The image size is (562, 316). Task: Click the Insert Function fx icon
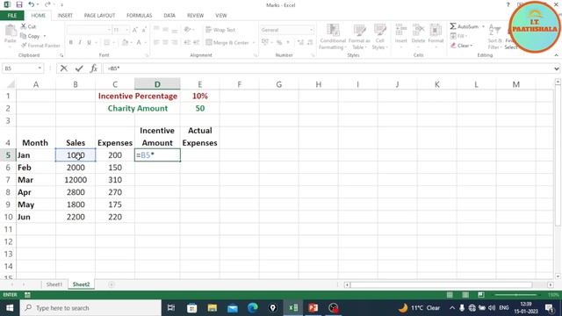click(x=94, y=68)
